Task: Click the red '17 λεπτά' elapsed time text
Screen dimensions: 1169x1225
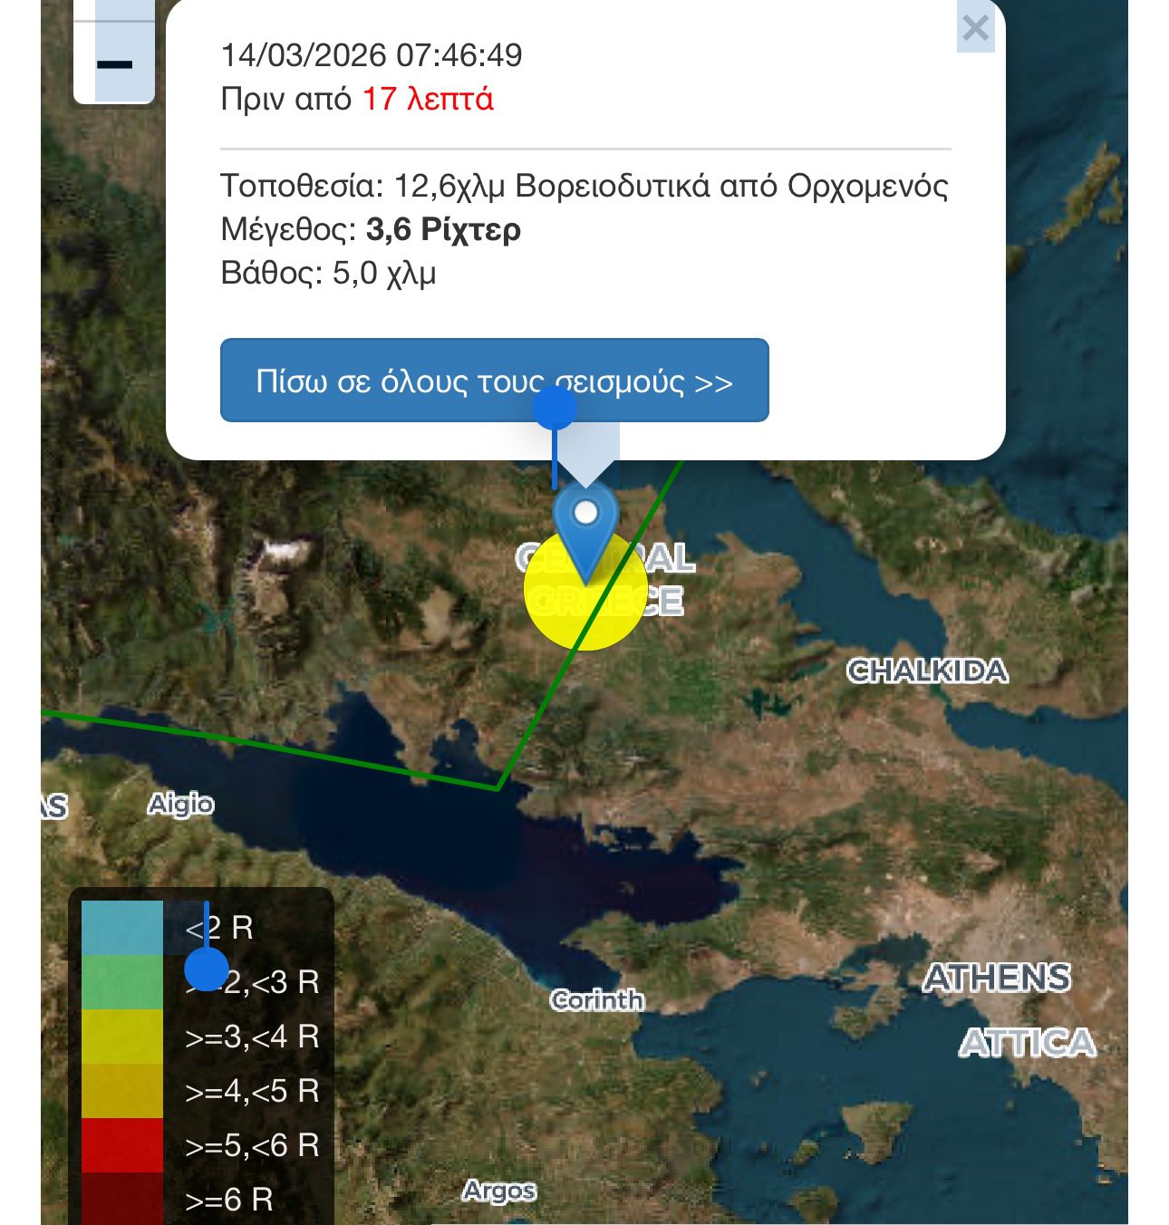Action: [x=428, y=99]
